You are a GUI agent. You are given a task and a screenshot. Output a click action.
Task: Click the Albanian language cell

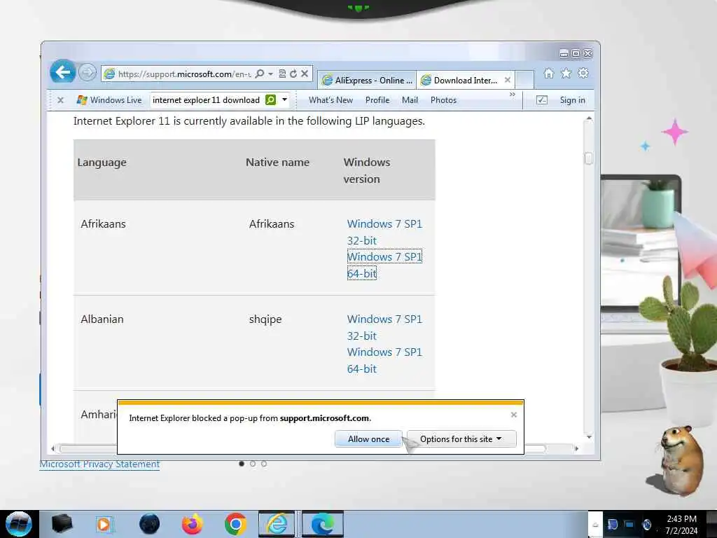pos(102,319)
